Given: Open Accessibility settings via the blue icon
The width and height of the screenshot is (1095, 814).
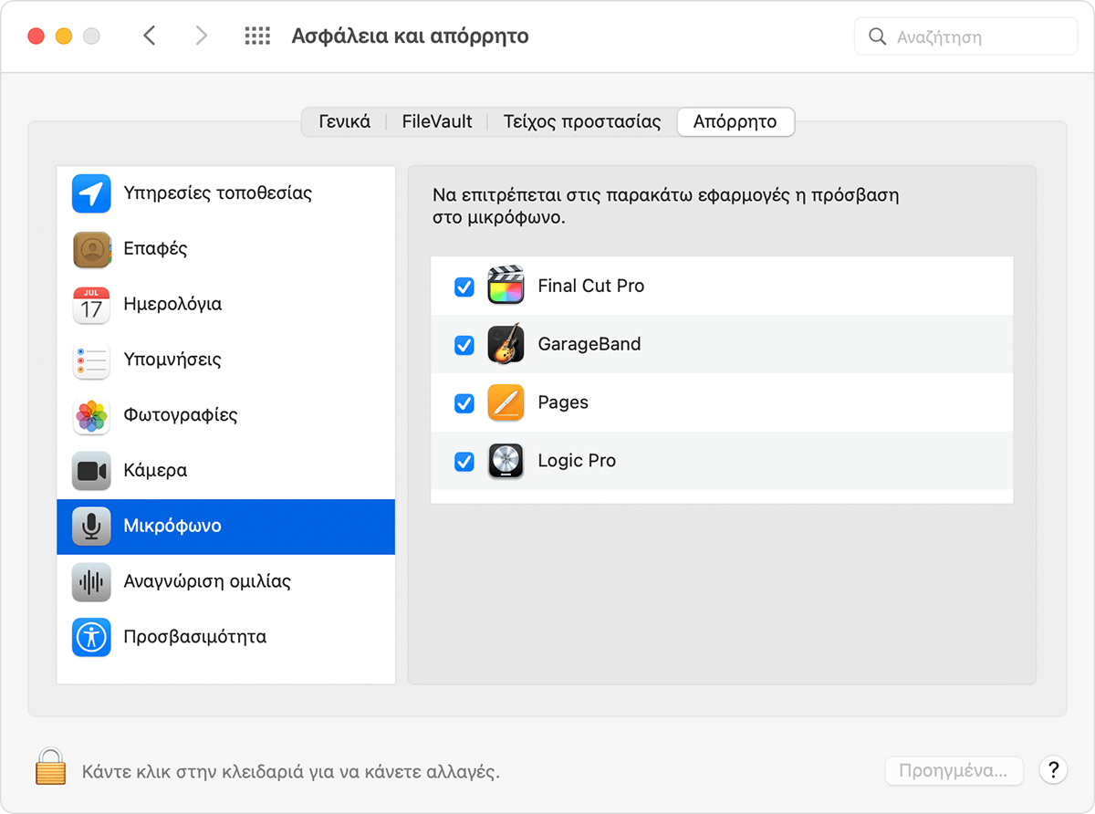Looking at the screenshot, I should pos(91,636).
